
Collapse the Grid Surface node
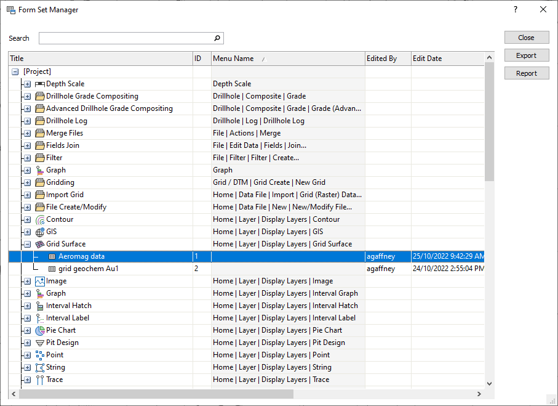[x=27, y=244]
